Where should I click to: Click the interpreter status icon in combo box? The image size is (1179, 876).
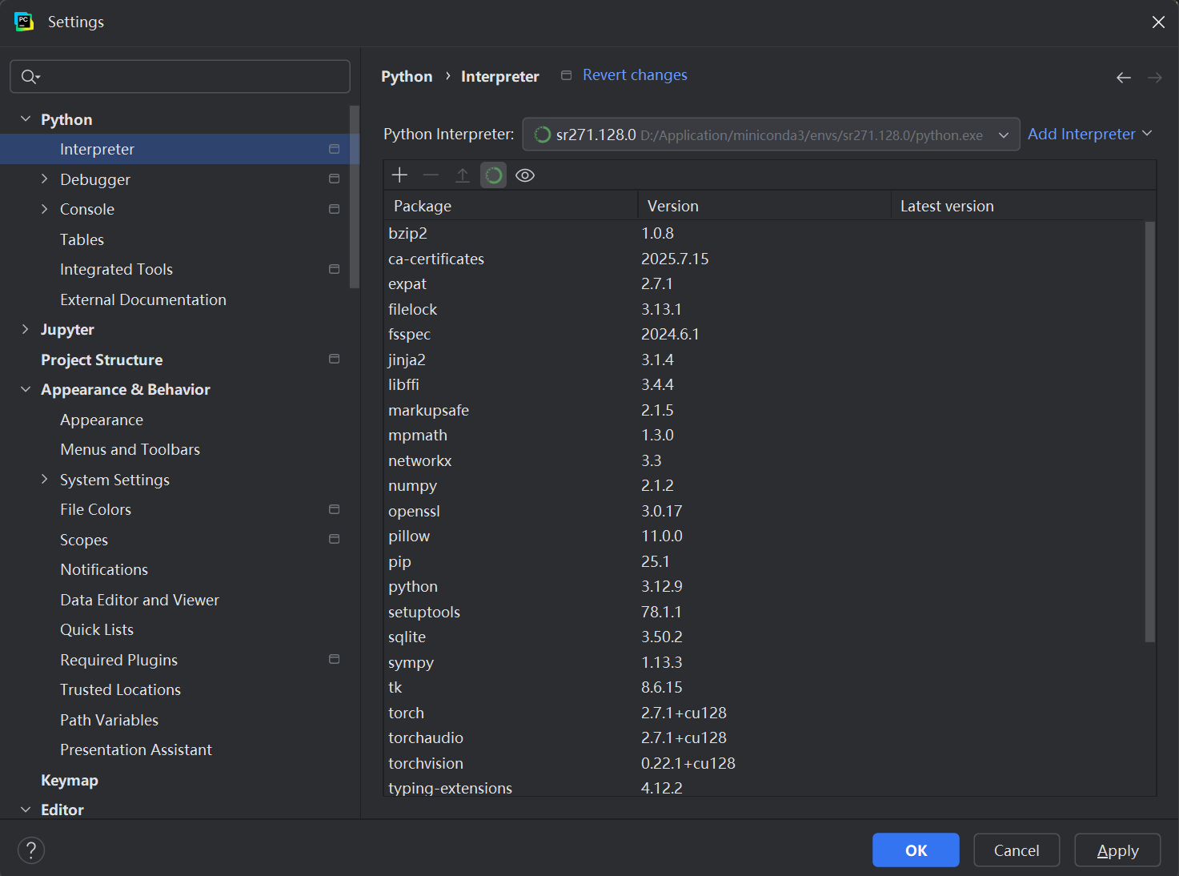pos(542,135)
